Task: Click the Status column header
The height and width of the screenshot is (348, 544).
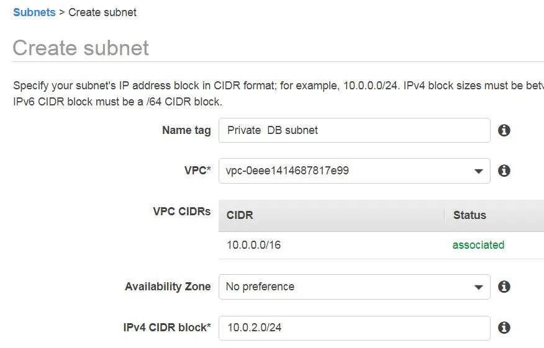Action: click(494, 215)
